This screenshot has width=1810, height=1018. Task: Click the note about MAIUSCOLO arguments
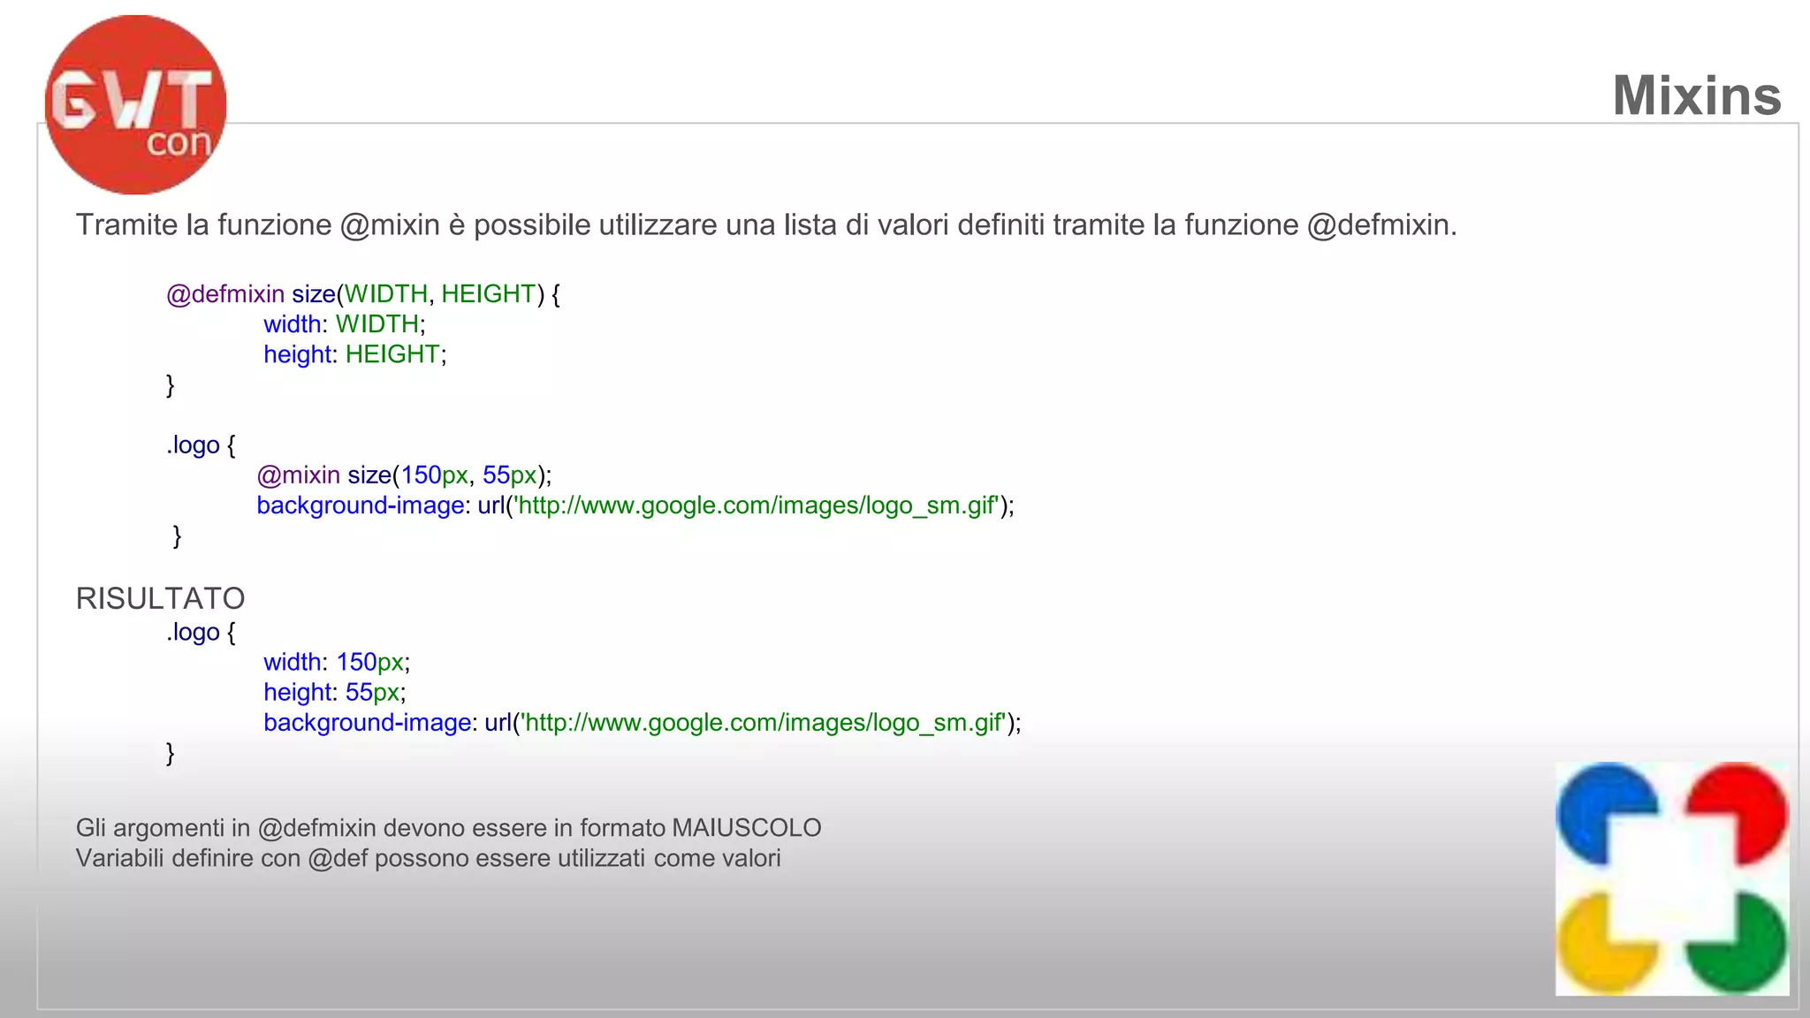coord(448,828)
